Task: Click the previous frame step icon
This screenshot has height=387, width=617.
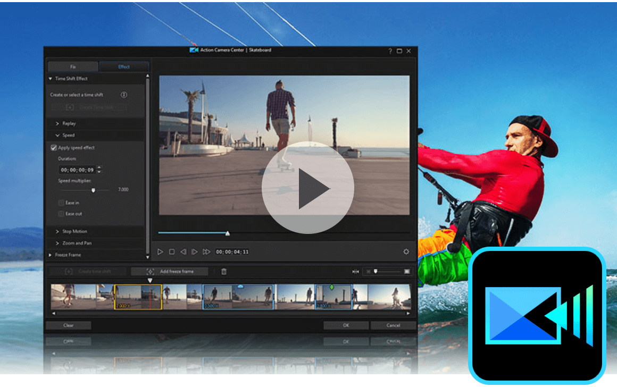Action: (x=185, y=252)
